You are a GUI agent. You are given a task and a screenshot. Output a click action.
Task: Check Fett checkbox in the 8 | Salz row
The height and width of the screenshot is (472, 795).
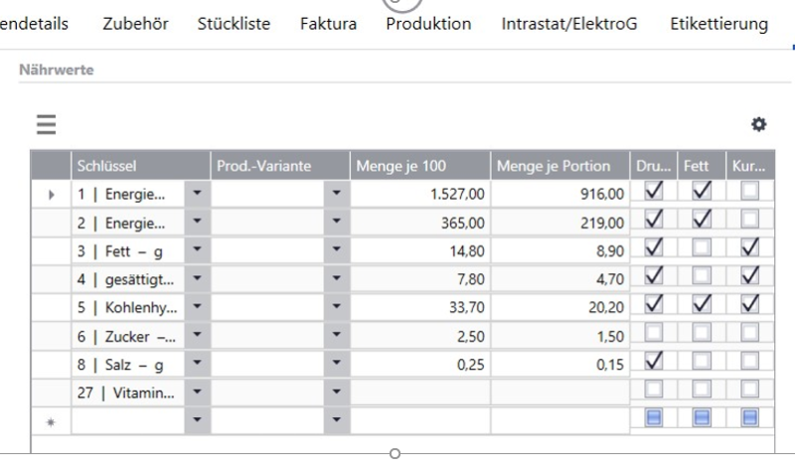pos(702,363)
